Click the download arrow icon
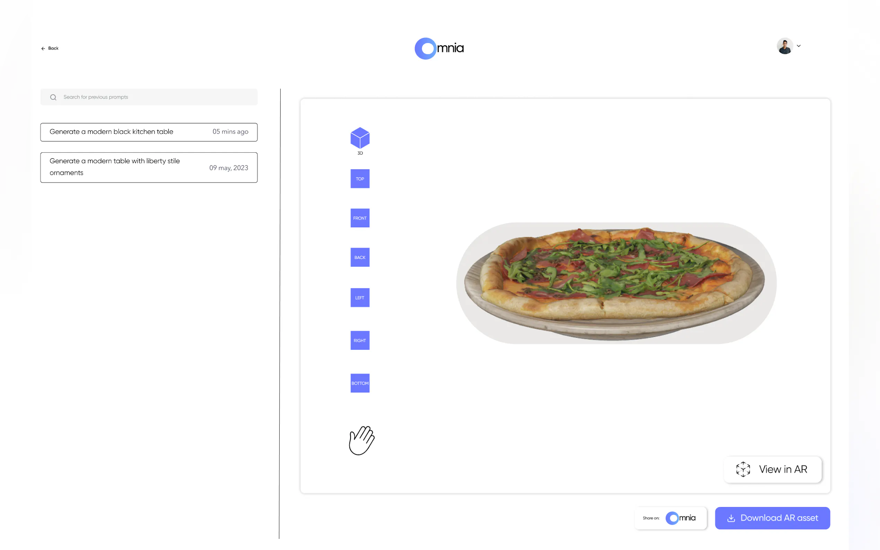Image resolution: width=880 pixels, height=550 pixels. (x=731, y=518)
